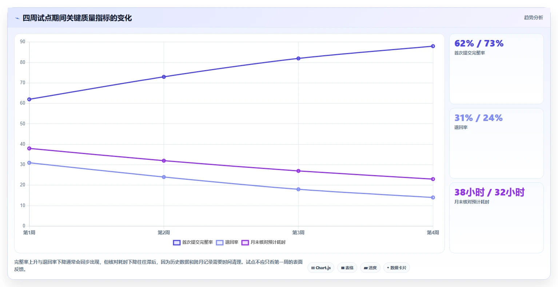This screenshot has width=558, height=287.
Task: Click the 退回率 point at 第1周 (31)
Action: point(29,163)
